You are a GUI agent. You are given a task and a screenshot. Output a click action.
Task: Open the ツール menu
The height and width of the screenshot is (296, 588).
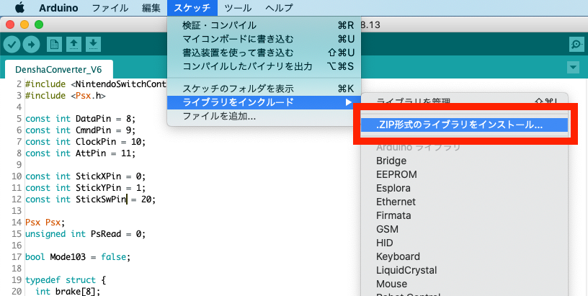tap(238, 8)
